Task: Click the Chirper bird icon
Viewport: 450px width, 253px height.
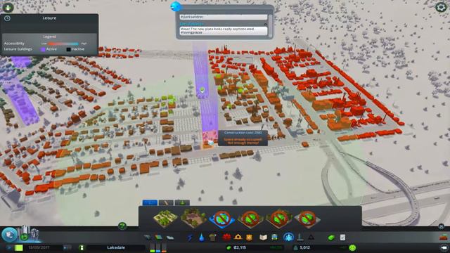Action: pyautogui.click(x=175, y=6)
